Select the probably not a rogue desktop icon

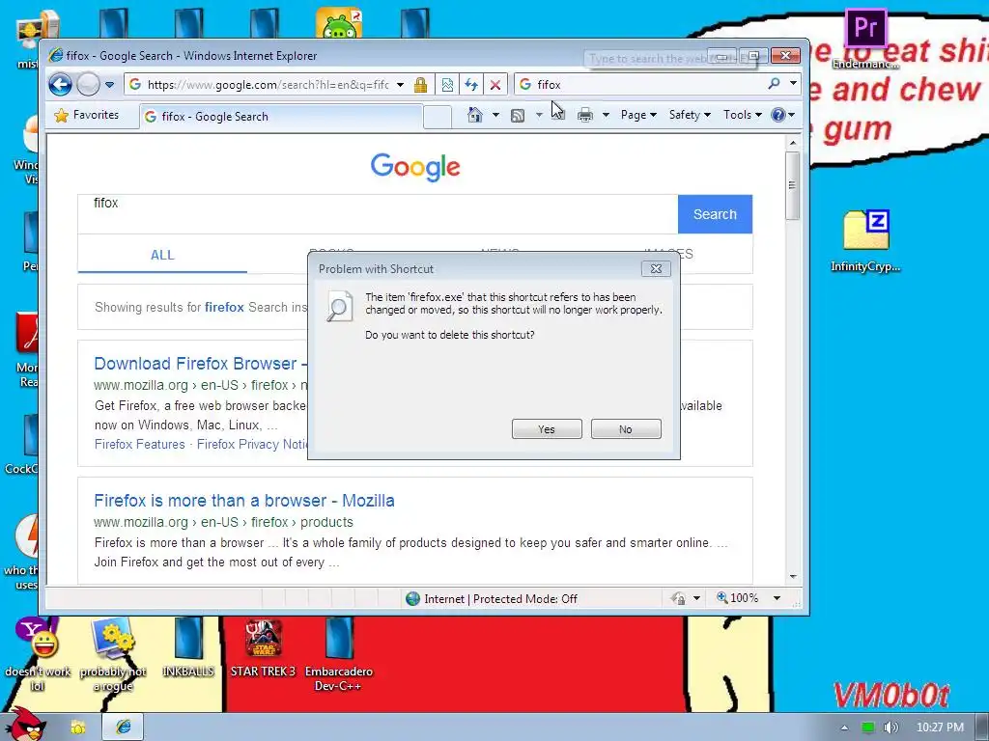coord(113,655)
